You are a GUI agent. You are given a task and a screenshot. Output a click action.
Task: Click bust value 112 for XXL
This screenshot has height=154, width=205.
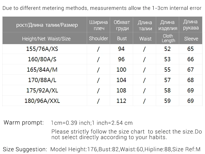[x=121, y=101]
